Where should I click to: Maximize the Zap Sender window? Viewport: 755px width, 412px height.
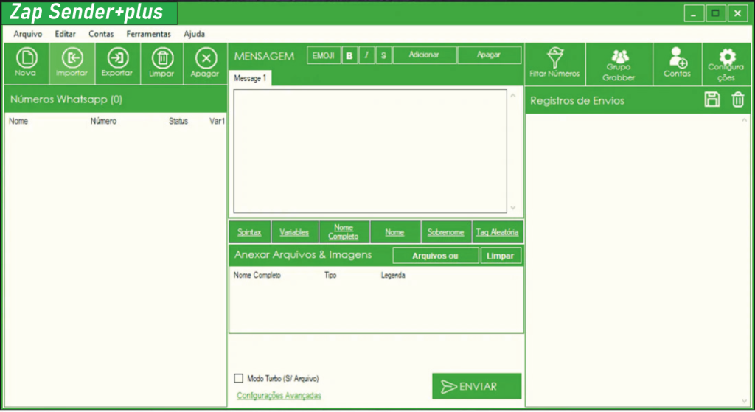point(715,13)
